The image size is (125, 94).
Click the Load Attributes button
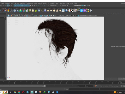pos(122,79)
